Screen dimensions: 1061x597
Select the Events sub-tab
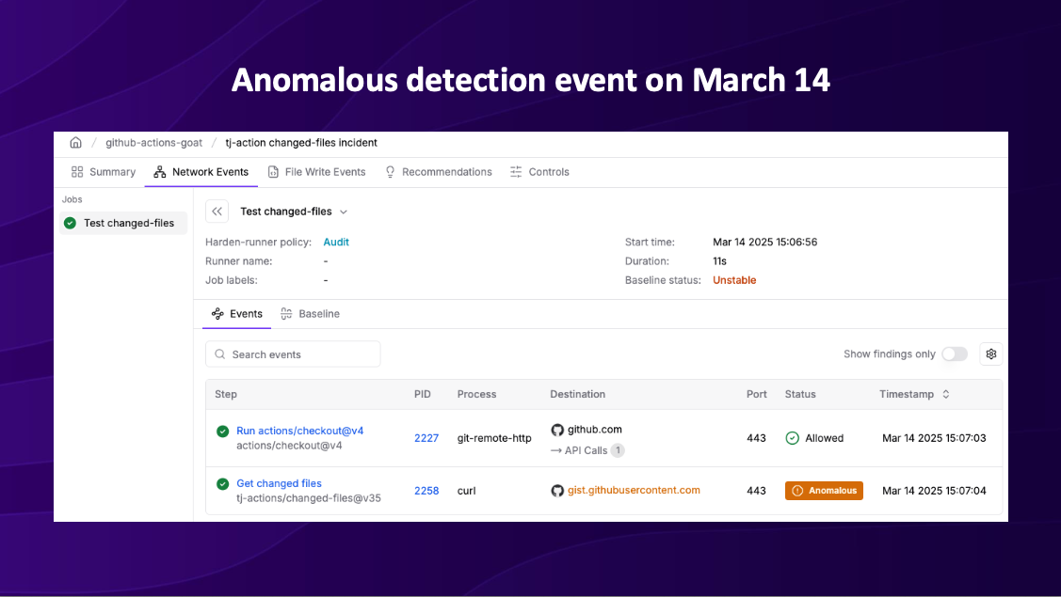[x=237, y=314]
